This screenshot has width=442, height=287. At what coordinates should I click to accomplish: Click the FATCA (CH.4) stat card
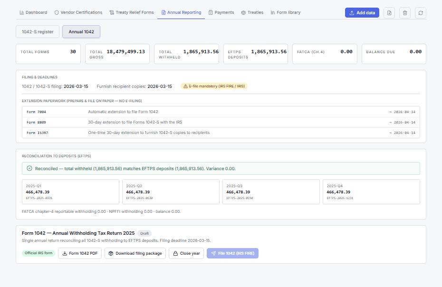[325, 54]
